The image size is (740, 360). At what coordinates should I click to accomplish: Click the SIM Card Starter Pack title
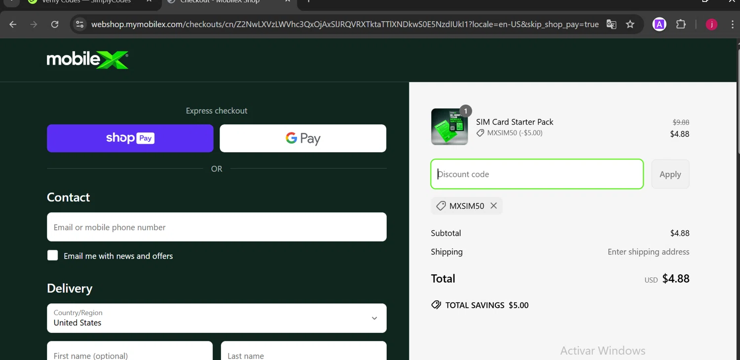pyautogui.click(x=515, y=122)
